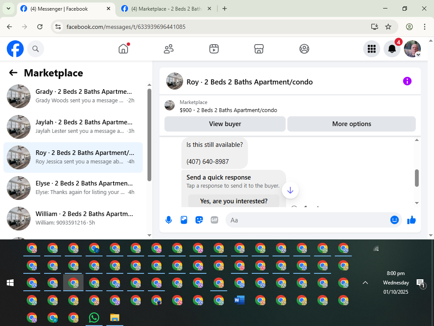This screenshot has width=434, height=326.
Task: Click the conversation list scrollbar thumb
Action: 150,135
